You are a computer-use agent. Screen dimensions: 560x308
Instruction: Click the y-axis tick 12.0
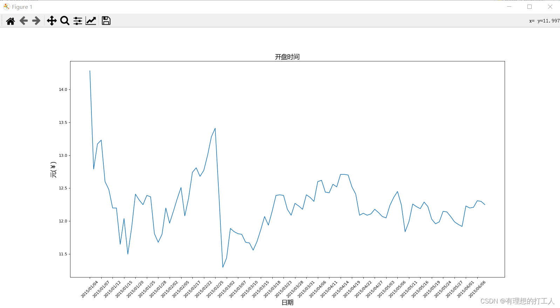click(x=63, y=221)
